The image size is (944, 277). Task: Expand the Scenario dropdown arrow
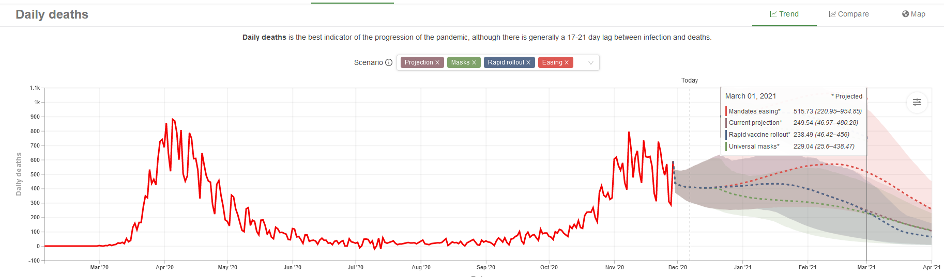pos(591,62)
